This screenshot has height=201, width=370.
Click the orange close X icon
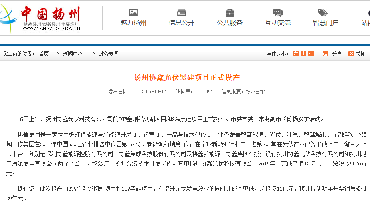[x=351, y=54]
